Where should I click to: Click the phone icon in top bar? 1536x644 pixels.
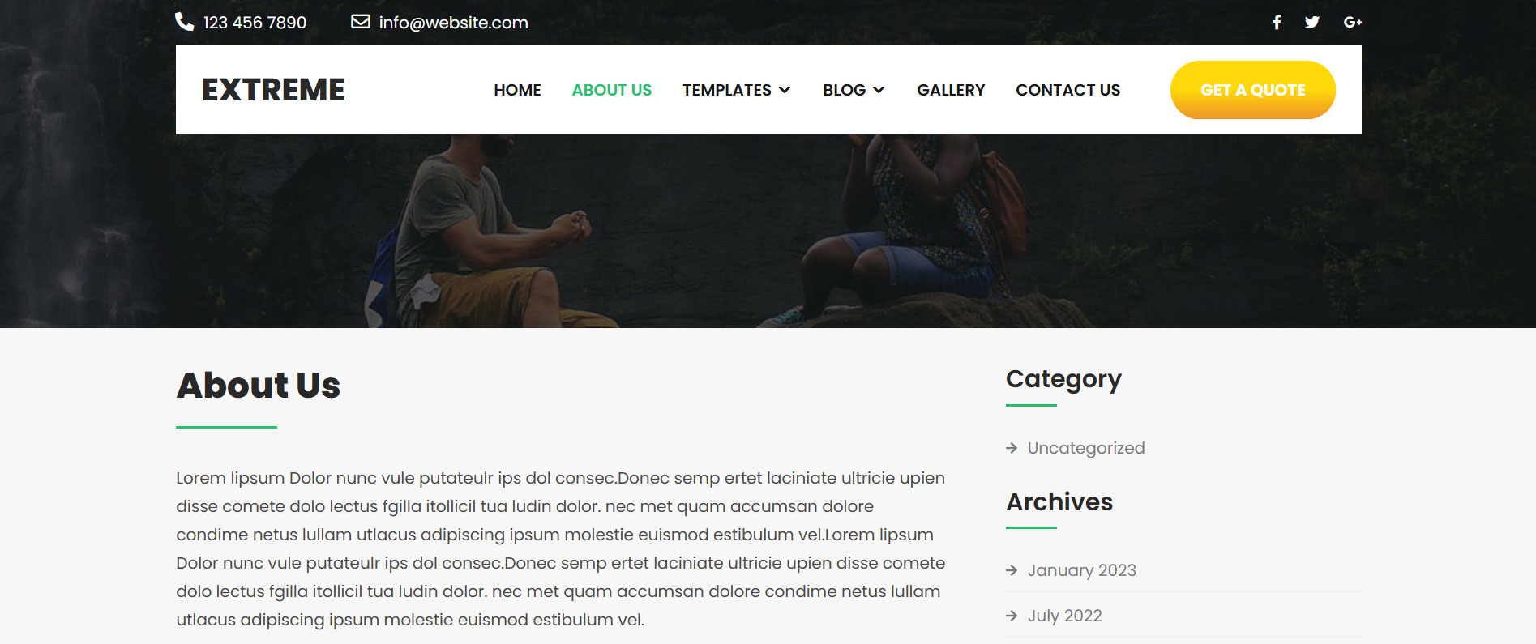[185, 22]
